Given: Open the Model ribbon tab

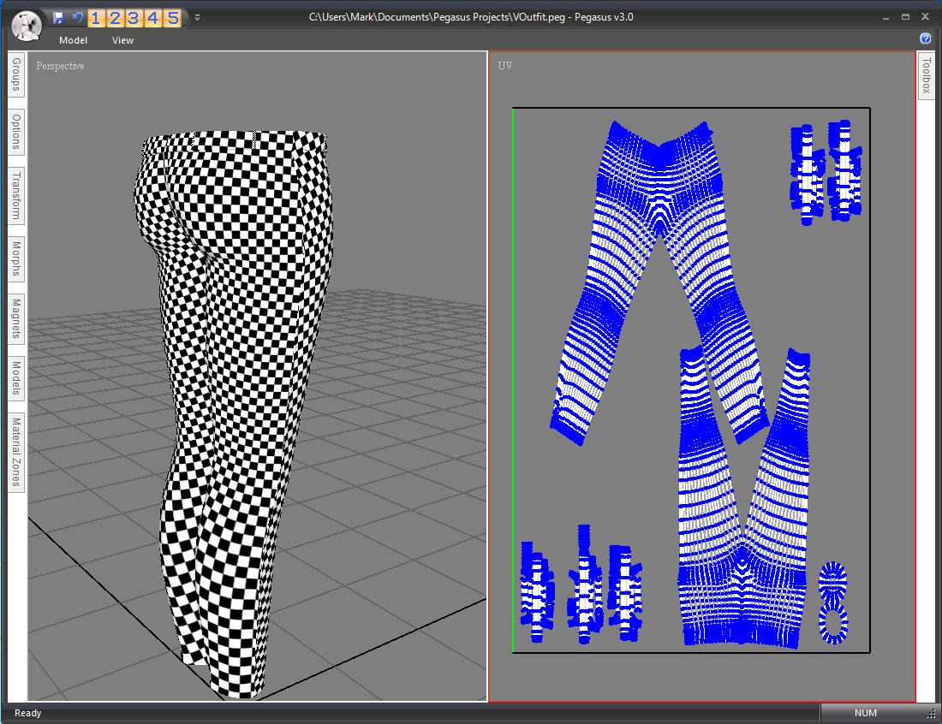Looking at the screenshot, I should click(74, 40).
